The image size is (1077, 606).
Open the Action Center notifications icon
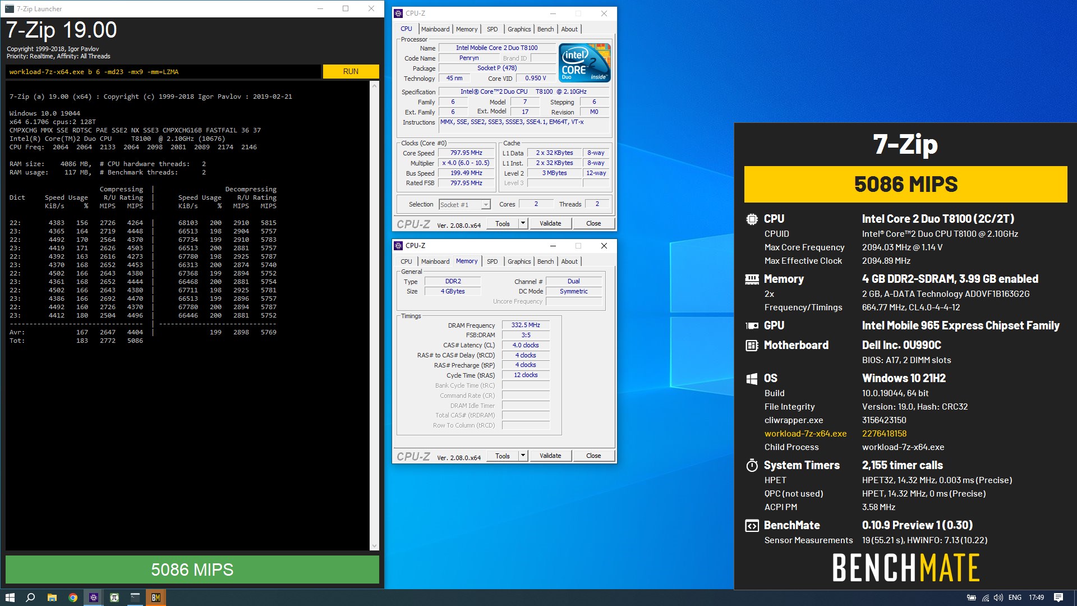click(1058, 598)
